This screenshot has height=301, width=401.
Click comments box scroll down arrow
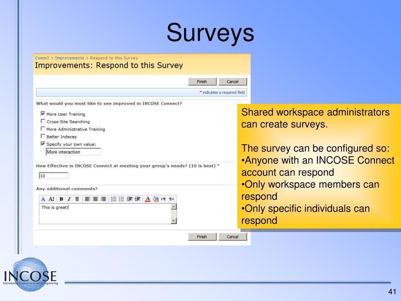tap(173, 221)
